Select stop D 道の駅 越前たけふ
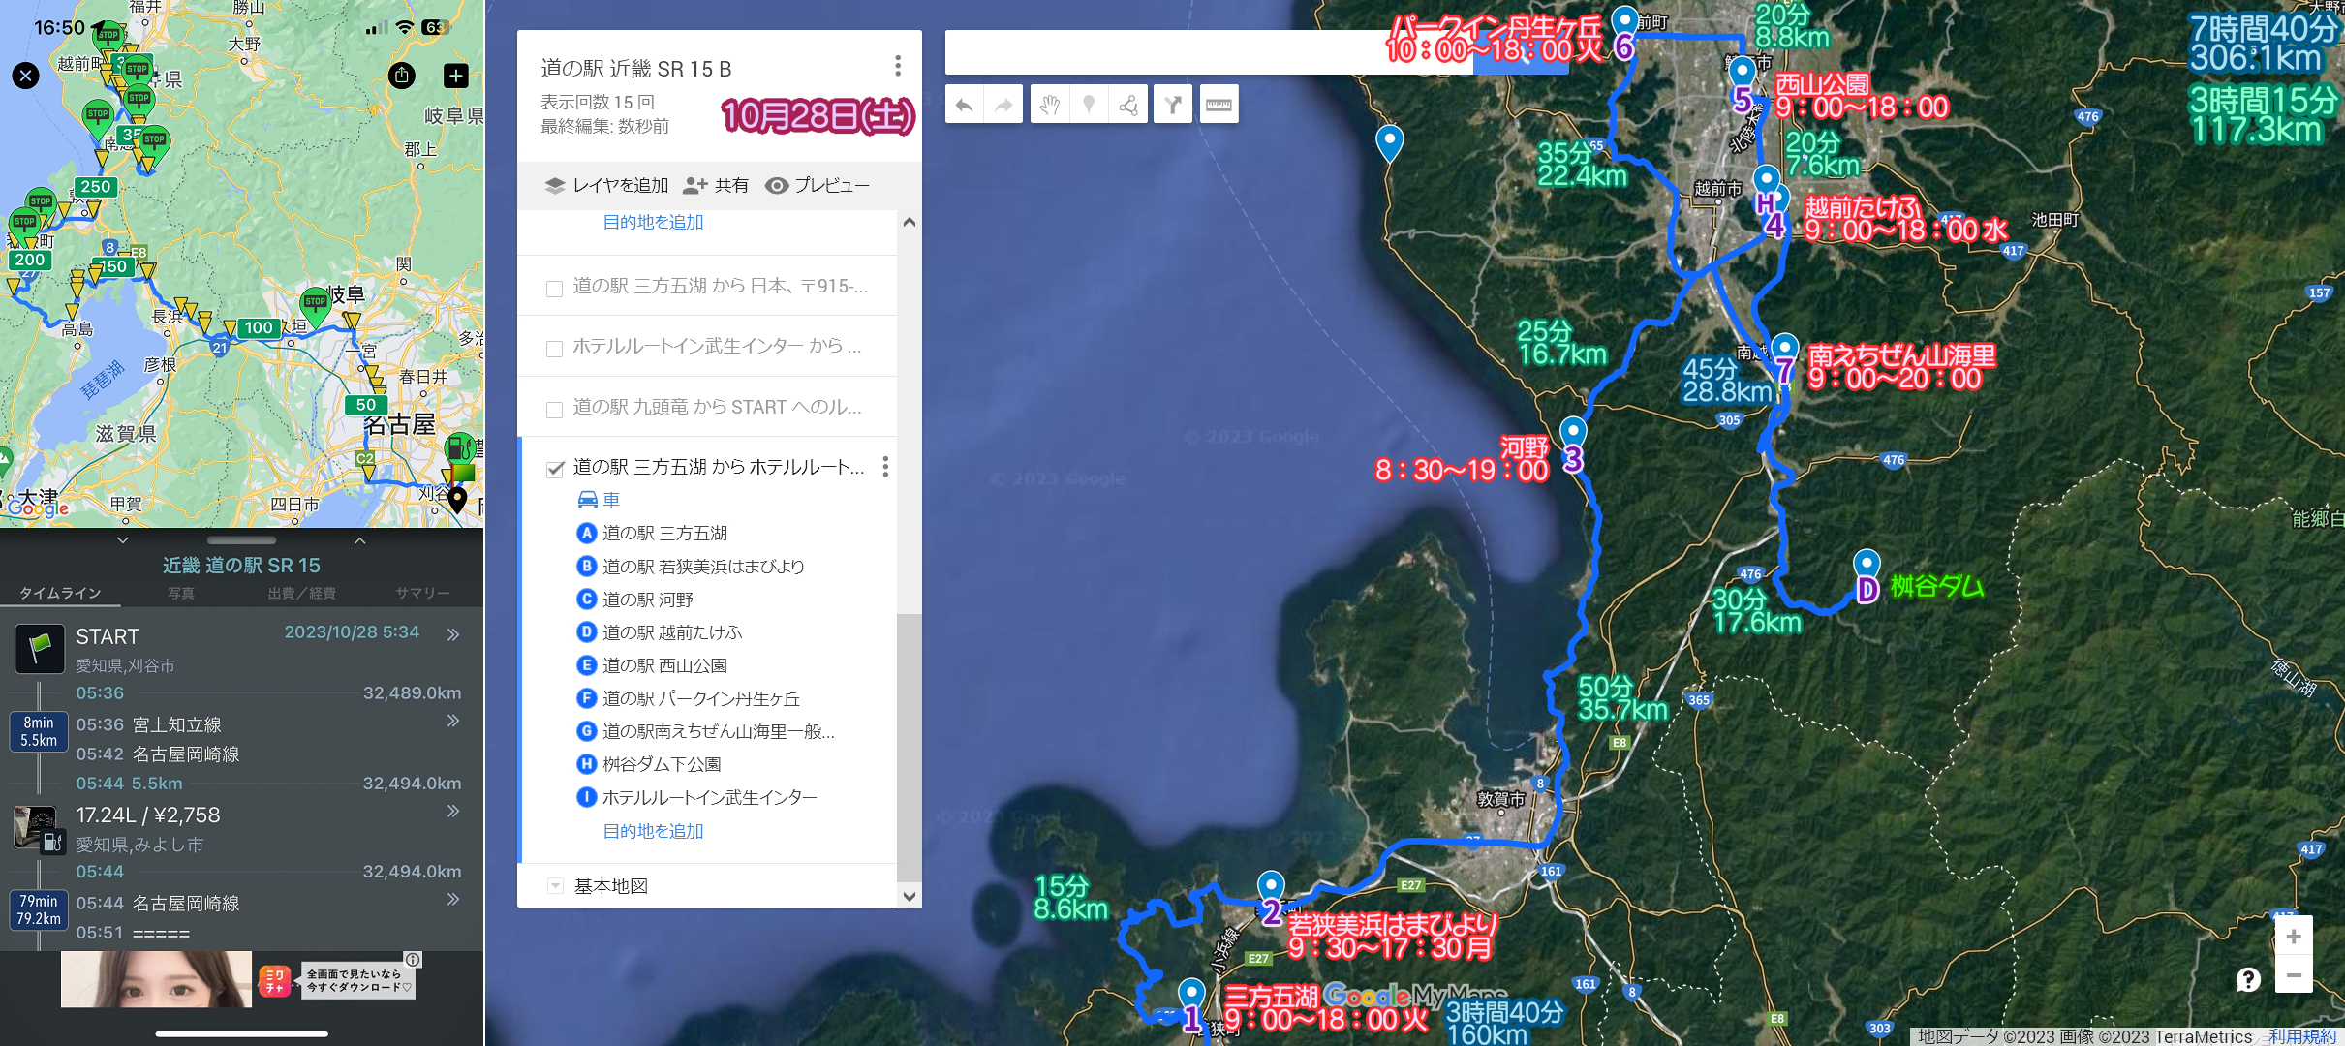The width and height of the screenshot is (2345, 1046). pos(660,632)
